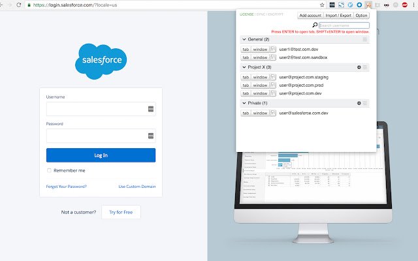Focus the Search username field
This screenshot has height=261, width=418.
coord(344,25)
